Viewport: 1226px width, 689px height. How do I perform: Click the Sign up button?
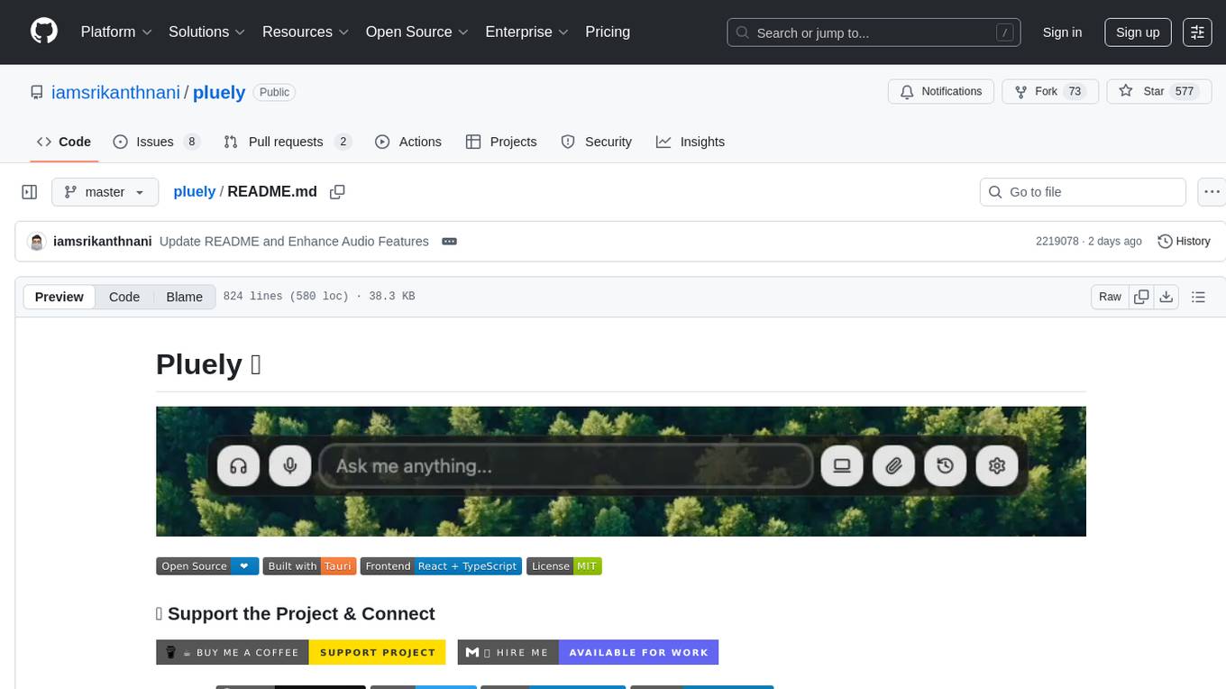[1138, 32]
